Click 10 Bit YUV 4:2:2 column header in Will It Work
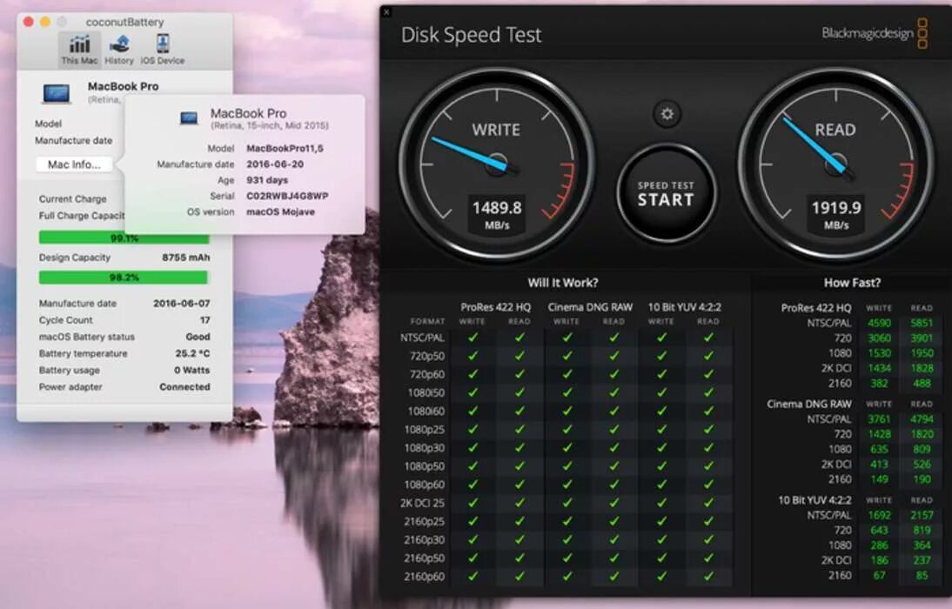This screenshot has height=609, width=952. click(685, 307)
